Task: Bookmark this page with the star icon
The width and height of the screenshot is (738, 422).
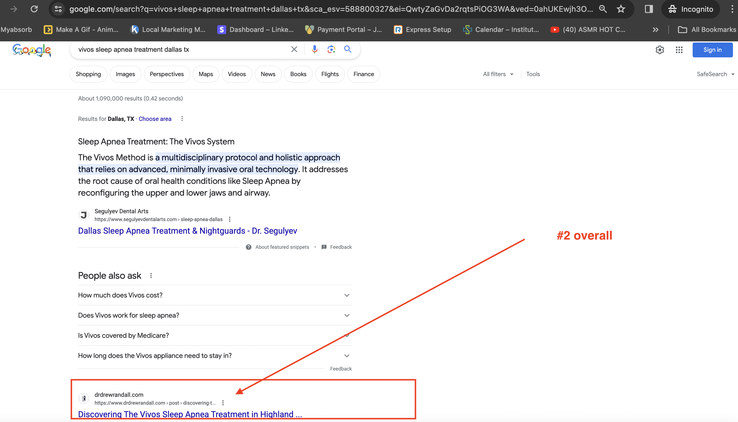Action: pos(621,9)
